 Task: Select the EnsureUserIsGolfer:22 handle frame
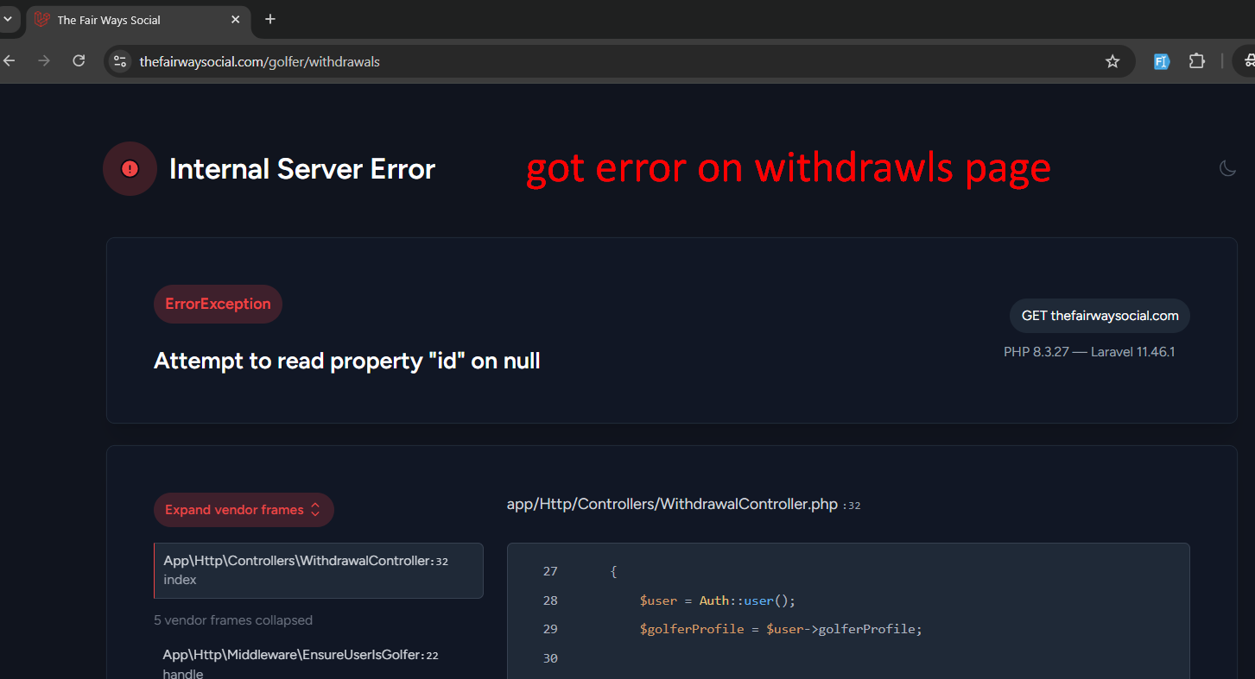pyautogui.click(x=301, y=663)
